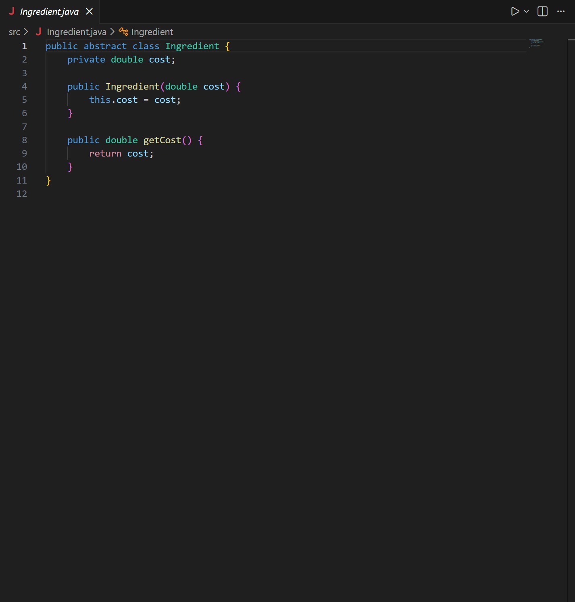The height and width of the screenshot is (602, 575).
Task: Click the abstract keyword on line 1
Action: tap(105, 46)
